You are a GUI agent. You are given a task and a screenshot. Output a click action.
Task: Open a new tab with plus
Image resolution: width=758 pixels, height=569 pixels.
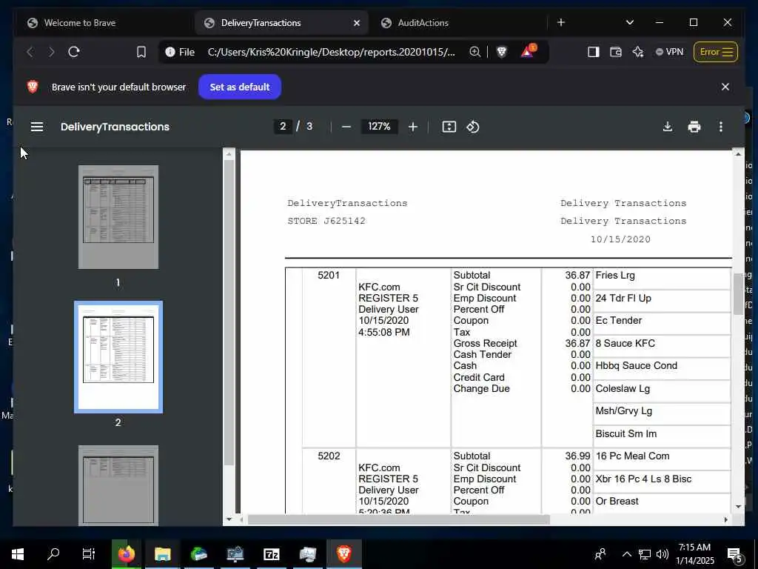point(561,22)
